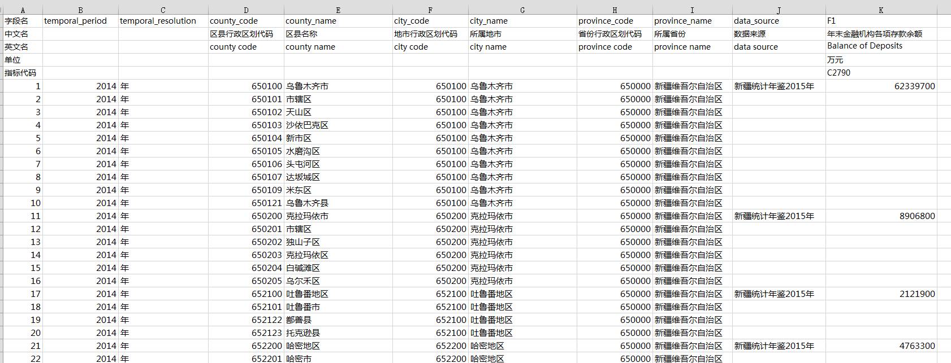The image size is (951, 363).
Task: Click the 区县名称 cell
Action: click(338, 34)
